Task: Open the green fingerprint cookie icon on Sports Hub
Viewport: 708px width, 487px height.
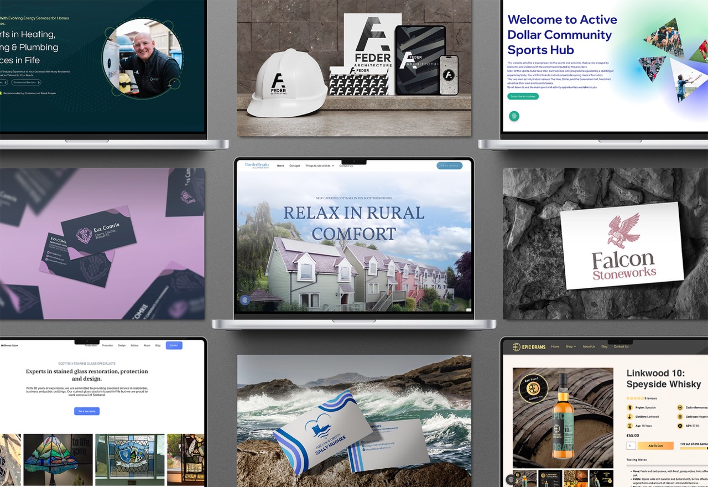Action: 514,116
